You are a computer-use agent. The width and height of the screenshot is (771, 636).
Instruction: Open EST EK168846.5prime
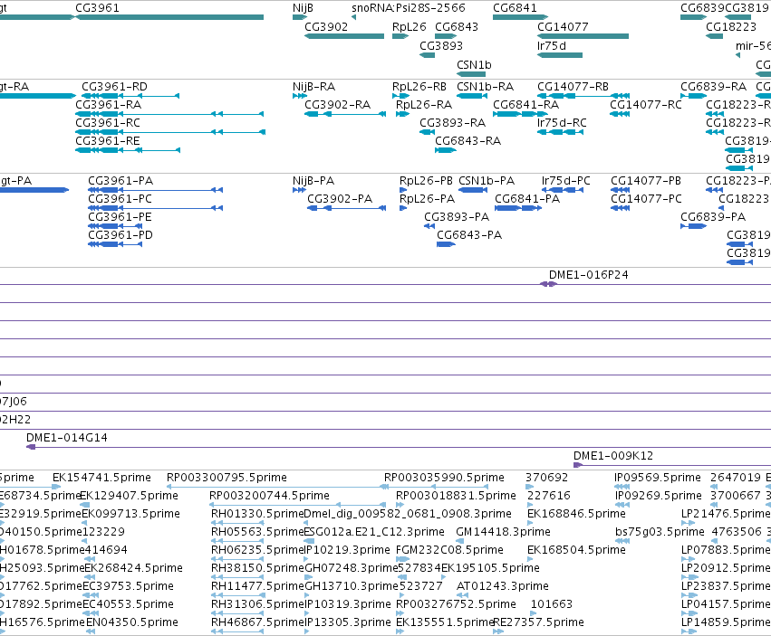click(x=576, y=514)
